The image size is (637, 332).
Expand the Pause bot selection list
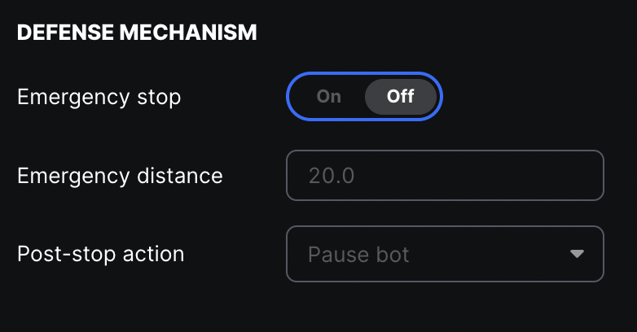(445, 254)
